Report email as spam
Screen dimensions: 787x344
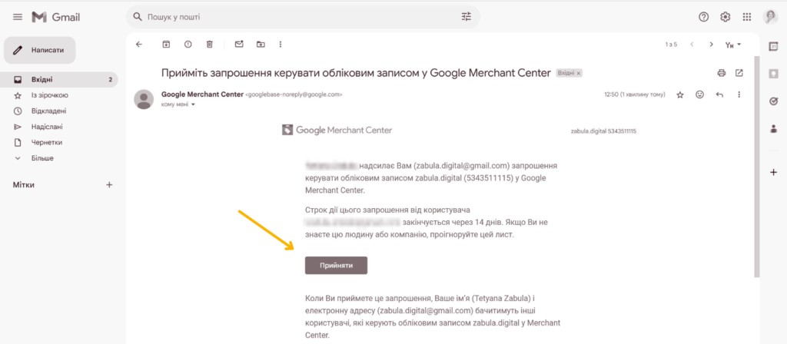[188, 44]
